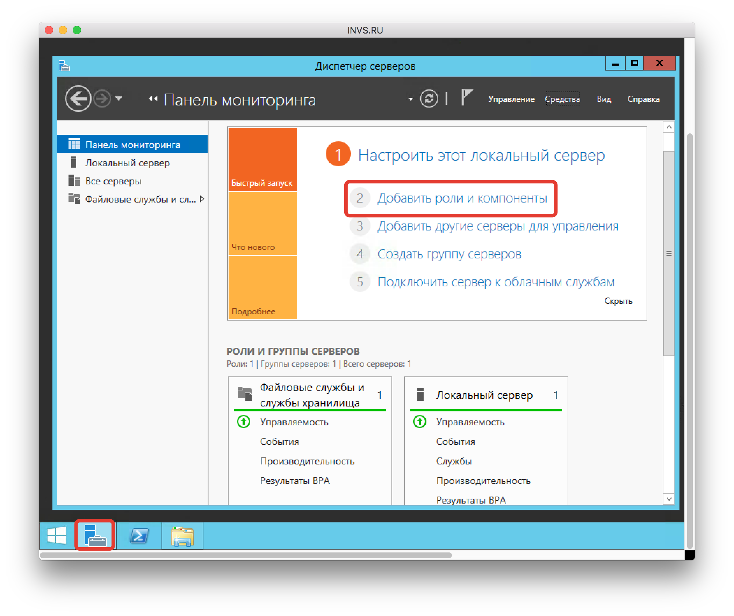This screenshot has height=616, width=734.
Task: Click the Файловые службы sidebar icon
Action: 74,198
